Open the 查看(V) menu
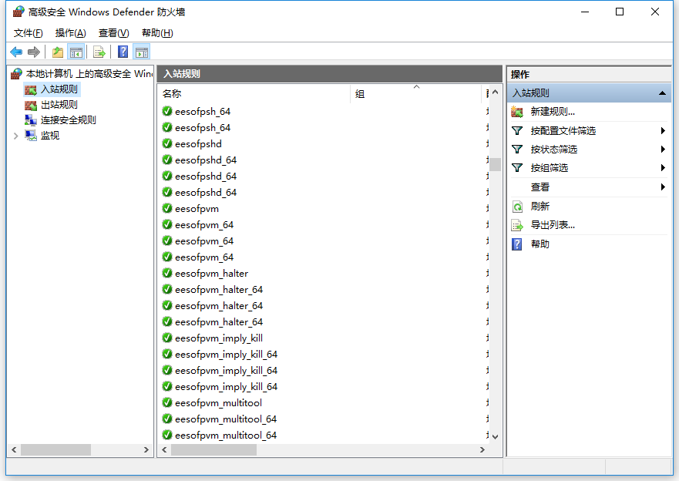This screenshot has width=679, height=481. pos(113,33)
